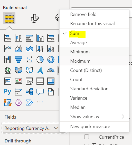
Task: Add a Q&A speech bubble visual
Action: tap(40, 92)
